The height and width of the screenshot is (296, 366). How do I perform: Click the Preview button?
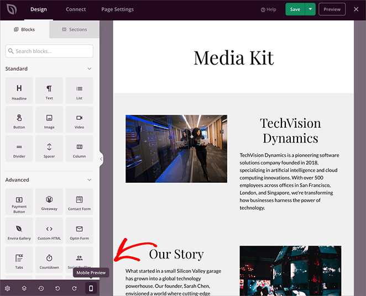click(x=332, y=9)
